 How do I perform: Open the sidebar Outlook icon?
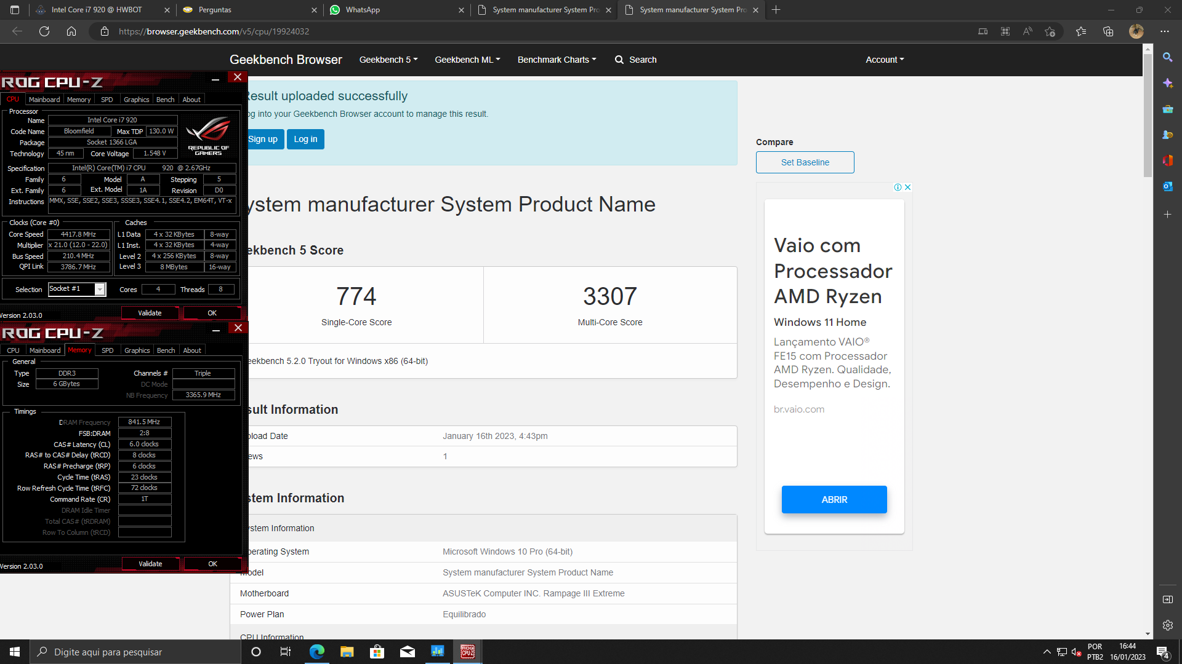(1167, 186)
